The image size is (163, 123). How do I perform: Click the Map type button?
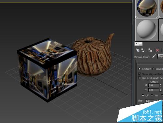[160, 56]
